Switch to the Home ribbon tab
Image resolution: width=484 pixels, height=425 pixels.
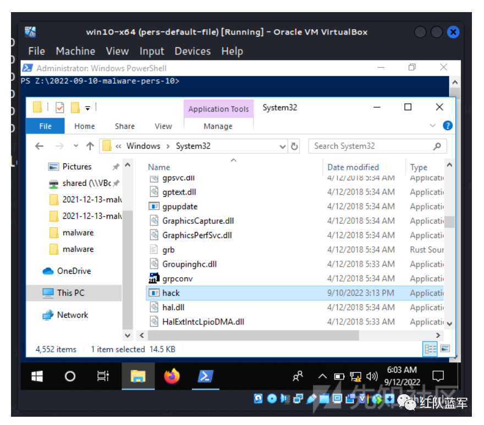[84, 126]
